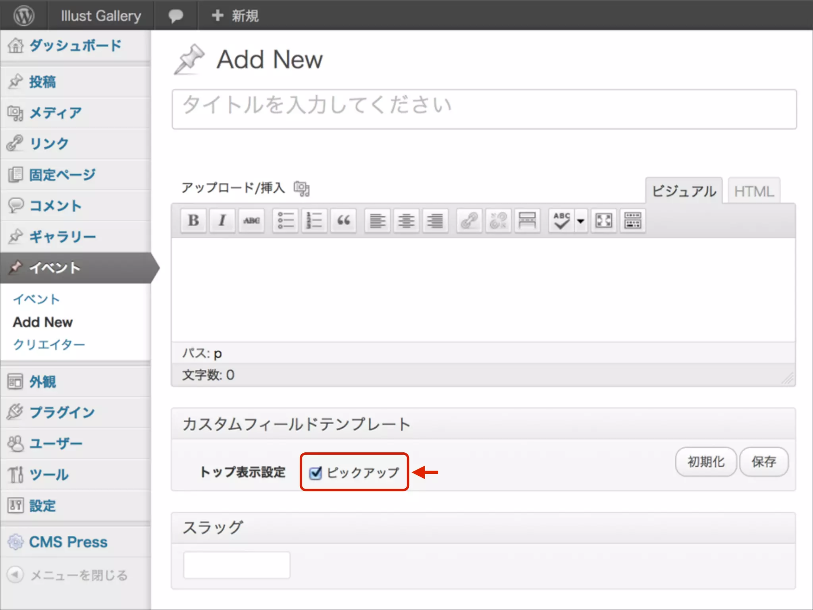Image resolution: width=813 pixels, height=610 pixels.
Task: Center align the text
Action: coord(406,220)
